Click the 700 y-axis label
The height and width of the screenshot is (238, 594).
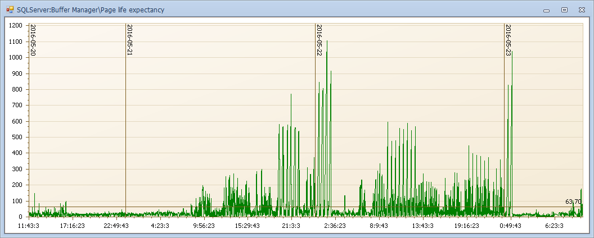[x=18, y=106]
